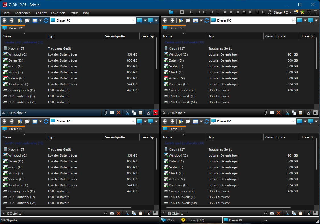
Task: Open the Bearbeiten menu
Action: (23, 13)
